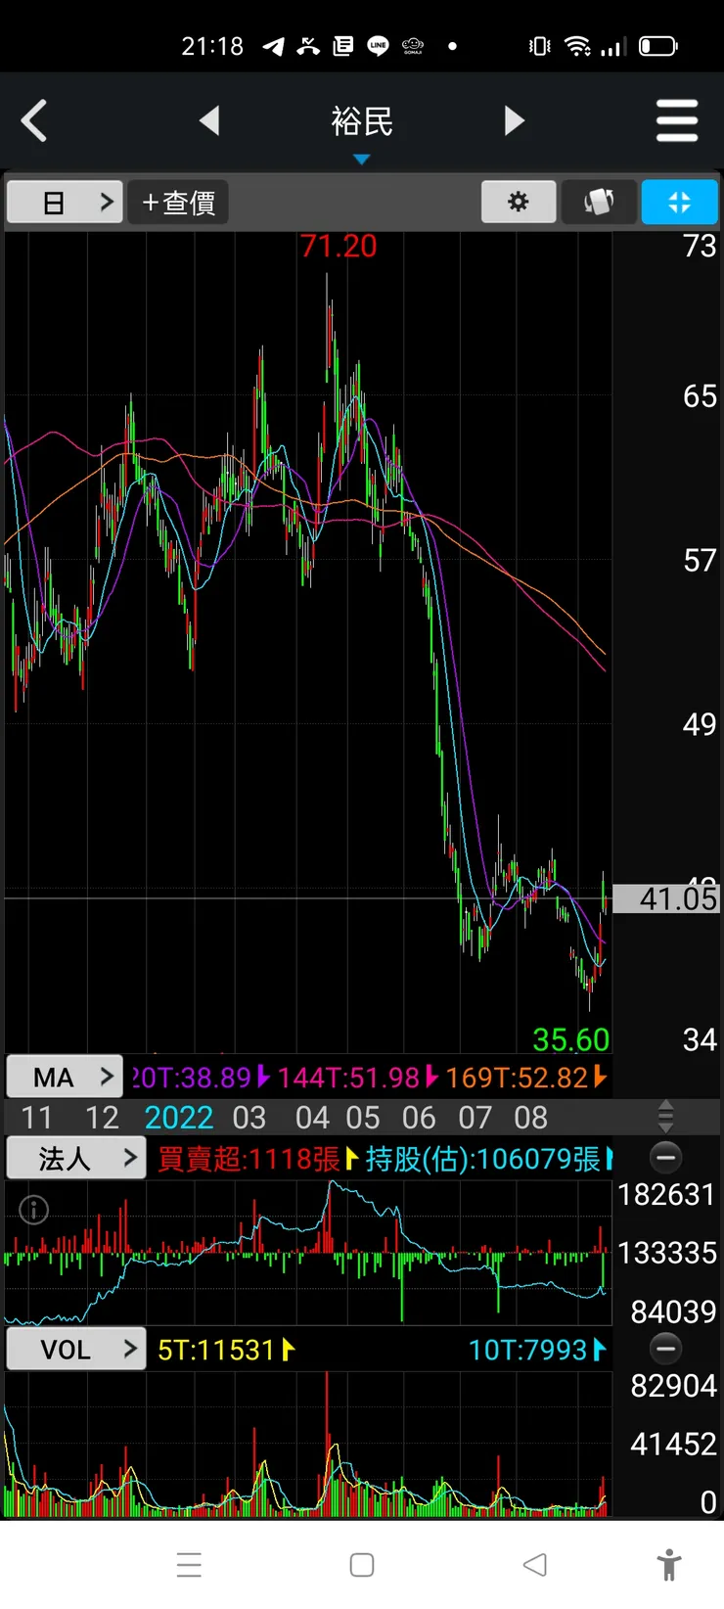
Task: Tap the 35.60 low price label
Action: pos(571,1039)
